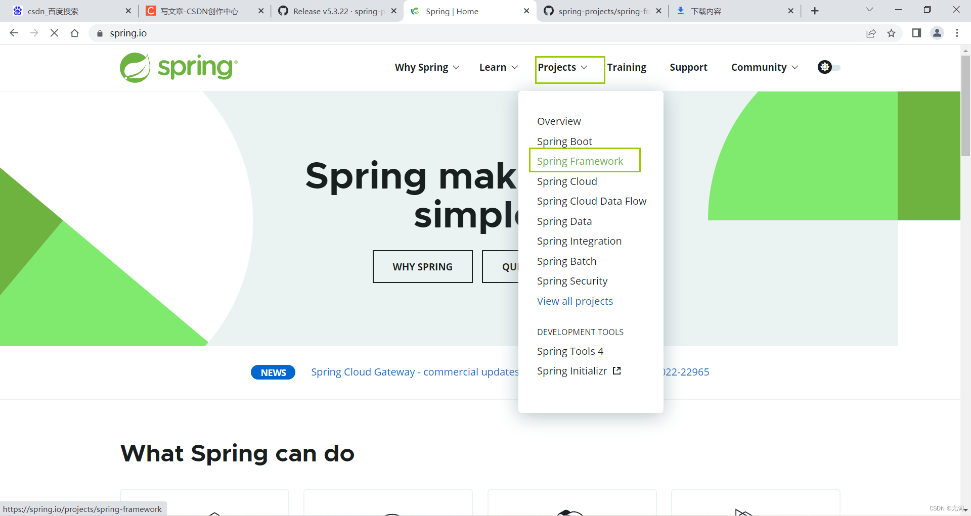
Task: Expand the Why Spring dropdown menu
Action: click(426, 67)
